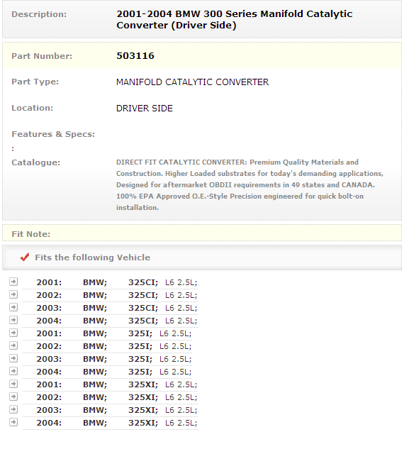
Task: Click the Description label
Action: [39, 14]
